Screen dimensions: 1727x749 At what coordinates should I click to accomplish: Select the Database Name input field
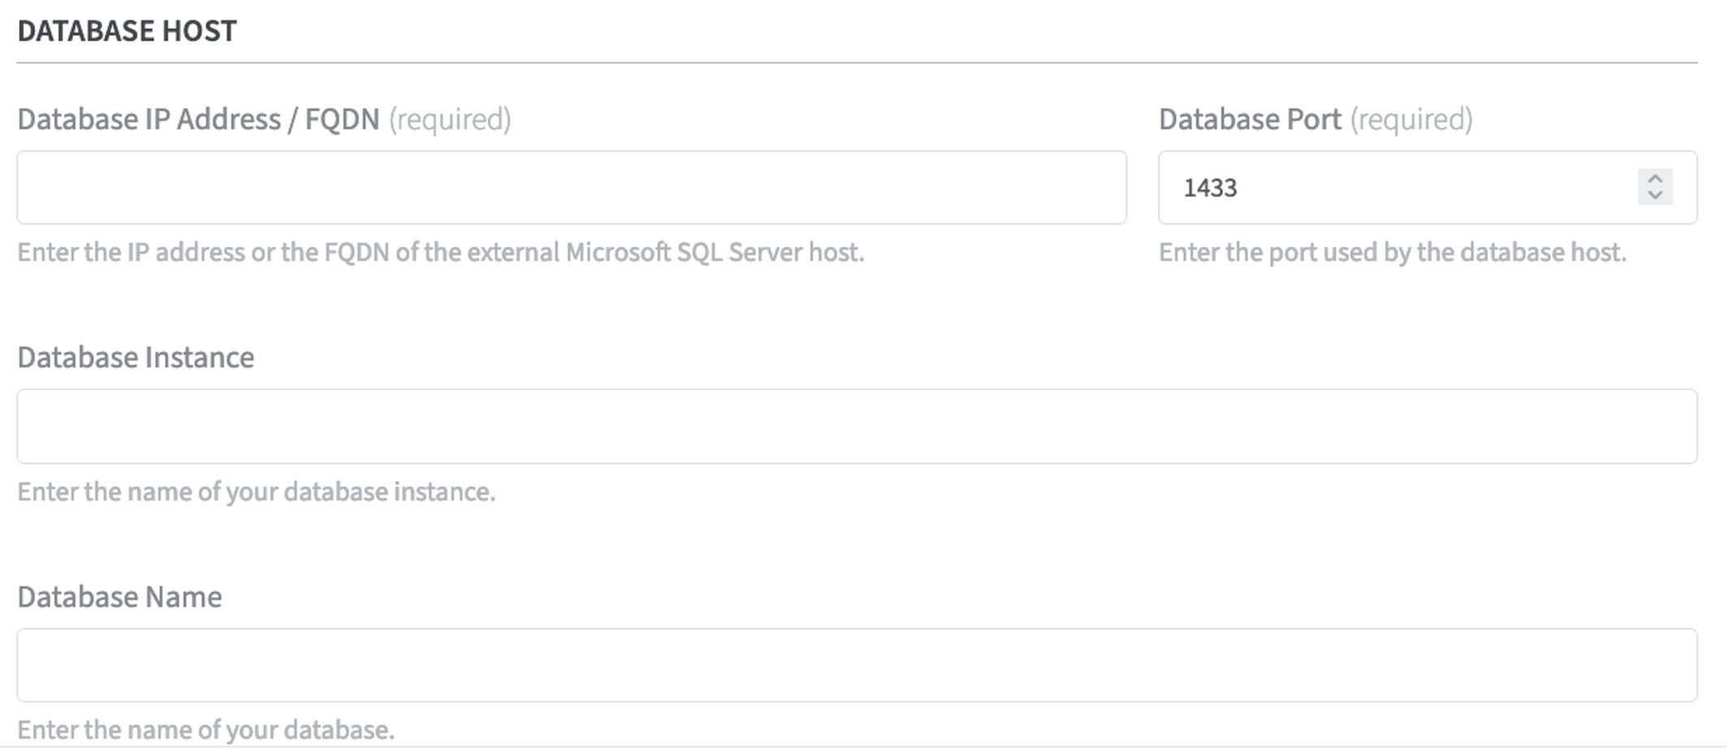pyautogui.click(x=856, y=665)
